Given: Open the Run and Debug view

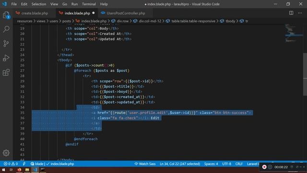Looking at the screenshot, I should pyautogui.click(x=6, y=58).
